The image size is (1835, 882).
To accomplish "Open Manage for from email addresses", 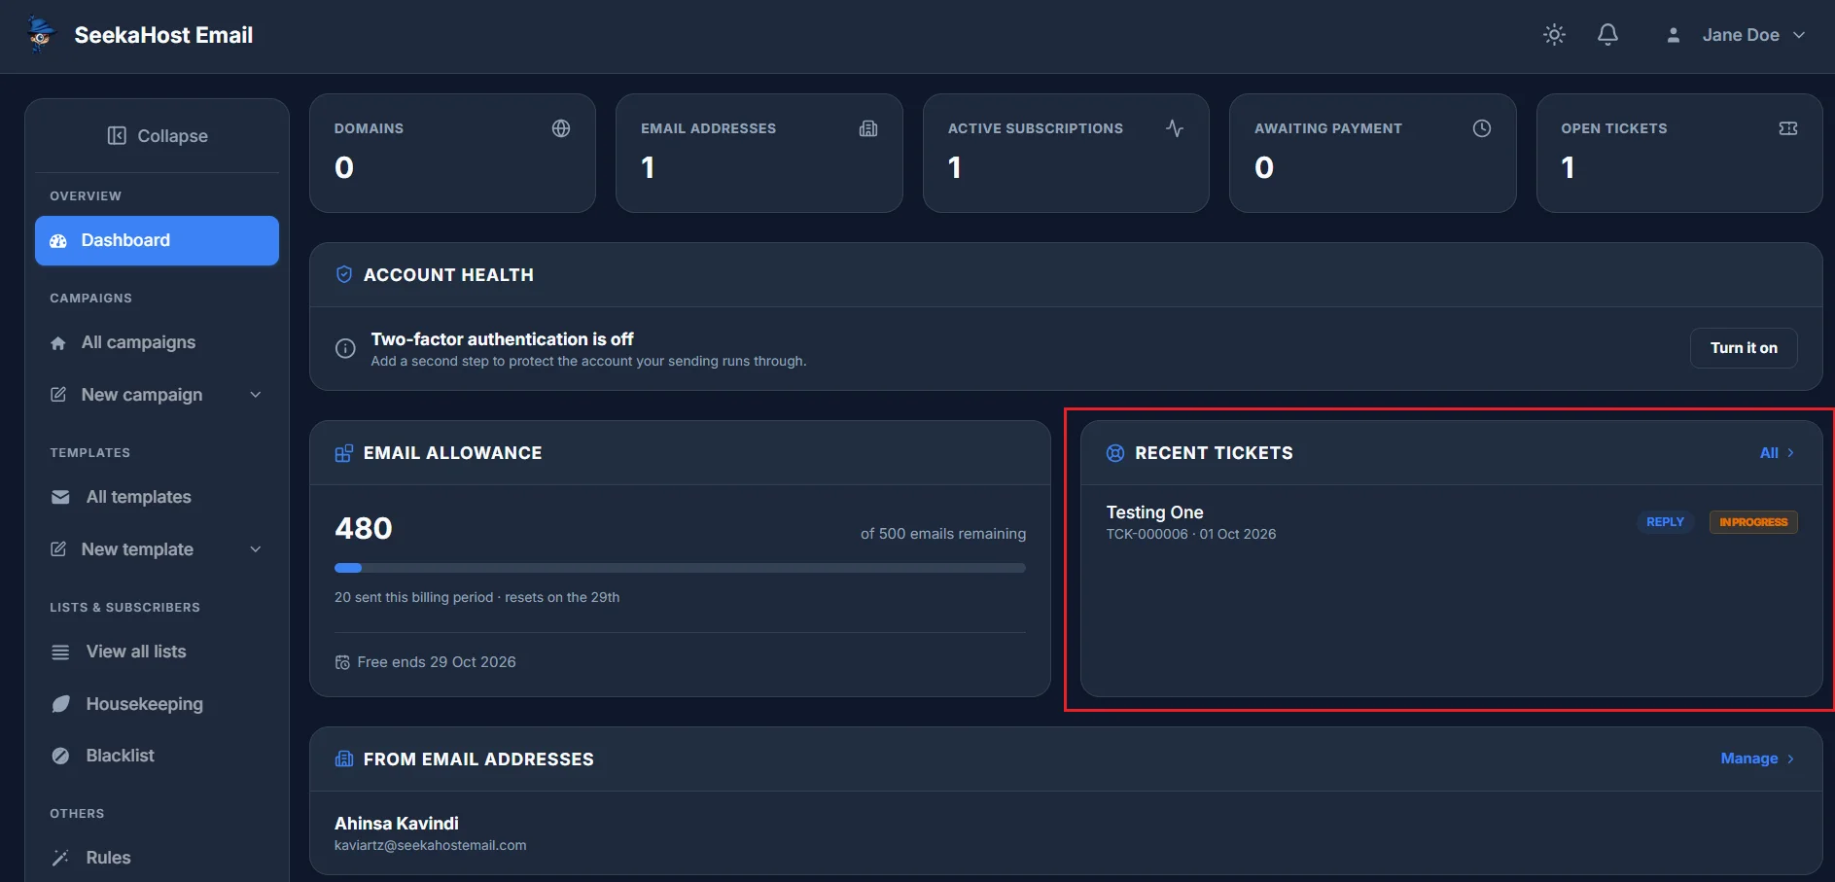I will 1757,759.
